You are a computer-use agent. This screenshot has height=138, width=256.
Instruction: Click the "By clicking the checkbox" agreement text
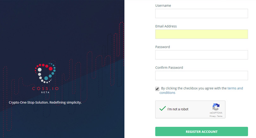[x=194, y=88]
